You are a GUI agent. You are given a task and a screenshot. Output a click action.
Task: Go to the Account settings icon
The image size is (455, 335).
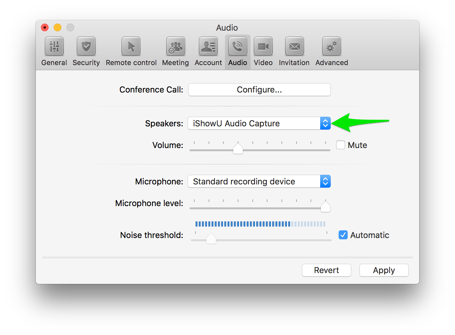click(208, 47)
